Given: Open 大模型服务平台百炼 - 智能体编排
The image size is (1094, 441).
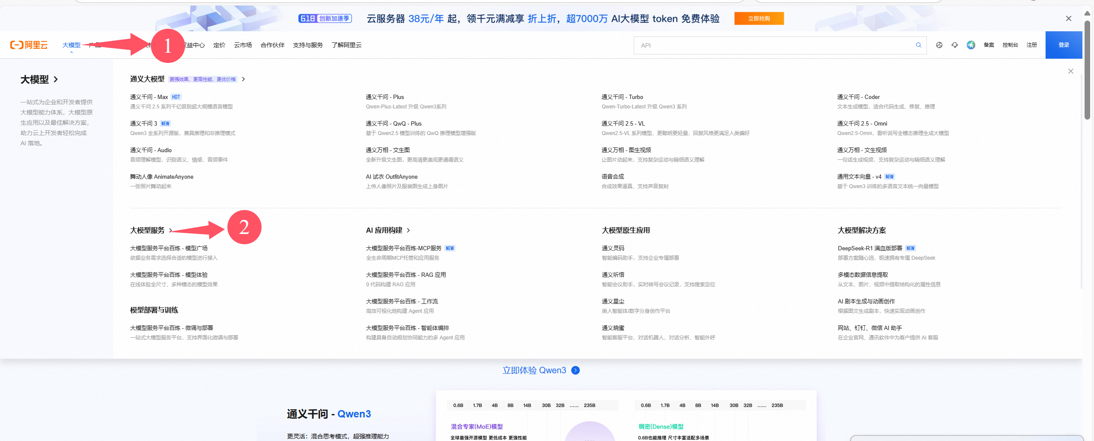Looking at the screenshot, I should point(408,328).
